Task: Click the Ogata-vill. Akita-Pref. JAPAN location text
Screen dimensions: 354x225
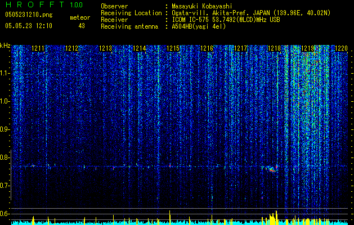Action: tap(251, 13)
